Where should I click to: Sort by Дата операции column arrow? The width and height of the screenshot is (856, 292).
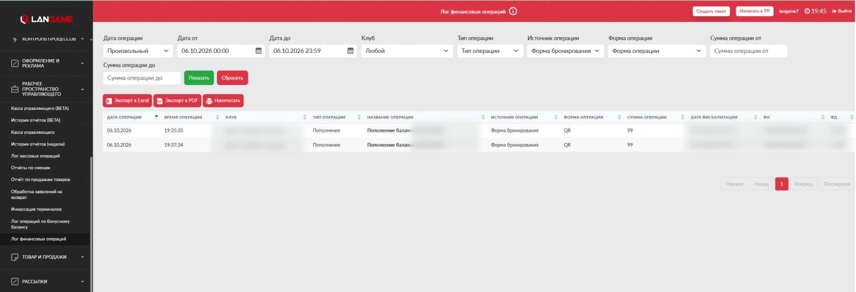[x=156, y=117]
